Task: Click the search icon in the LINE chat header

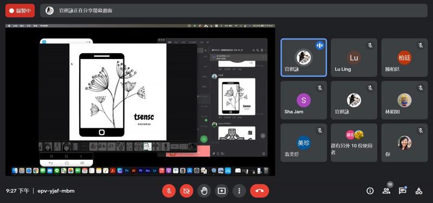Action: 253,50
